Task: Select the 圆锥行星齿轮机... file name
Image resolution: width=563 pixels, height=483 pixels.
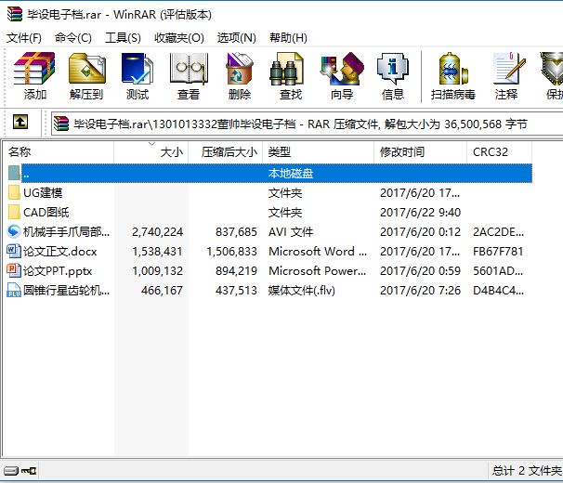Action: tap(66, 290)
